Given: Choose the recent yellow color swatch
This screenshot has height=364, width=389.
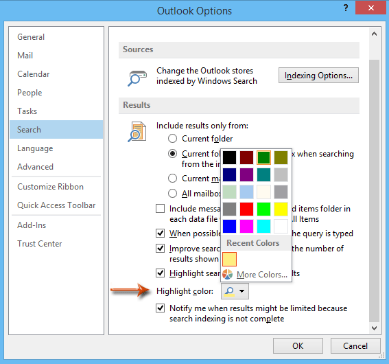Looking at the screenshot, I should [229, 259].
